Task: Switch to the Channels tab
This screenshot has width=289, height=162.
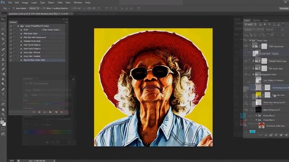Action: coord(256,20)
